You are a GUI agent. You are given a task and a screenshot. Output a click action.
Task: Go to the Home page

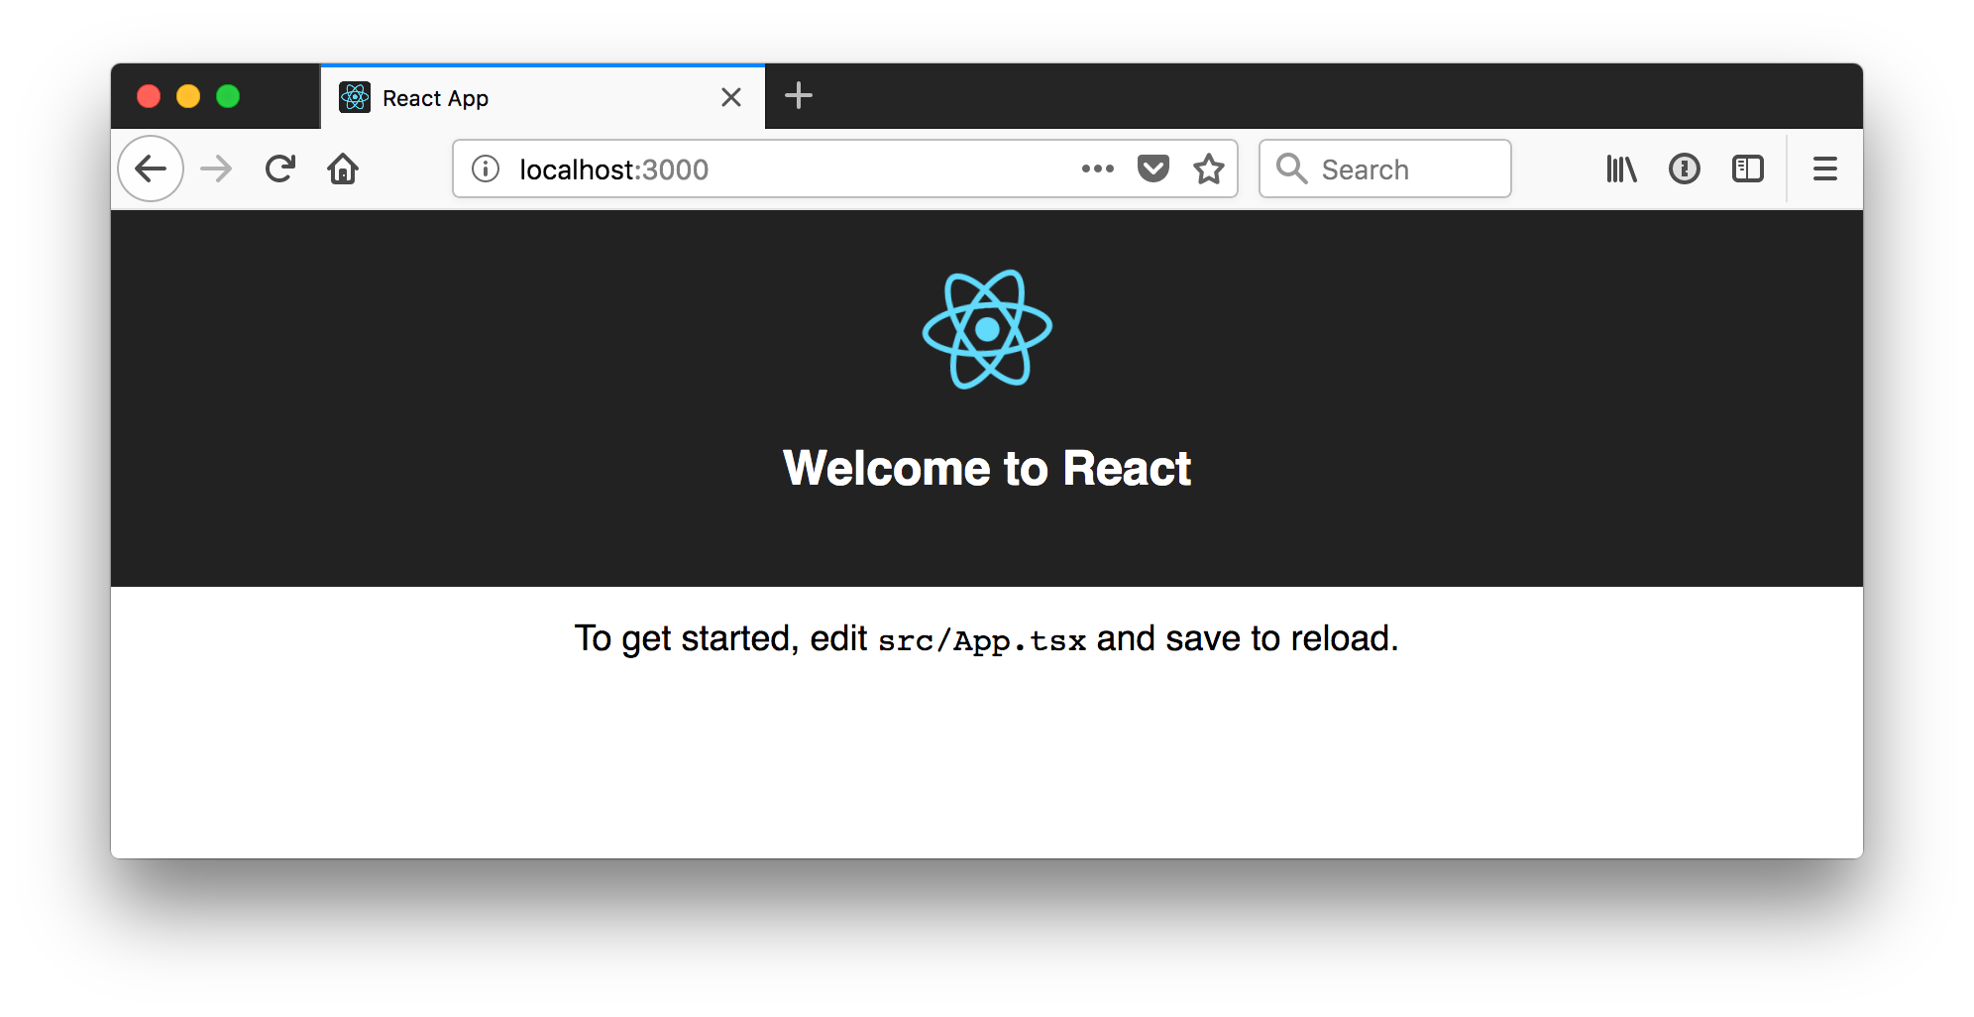[343, 169]
